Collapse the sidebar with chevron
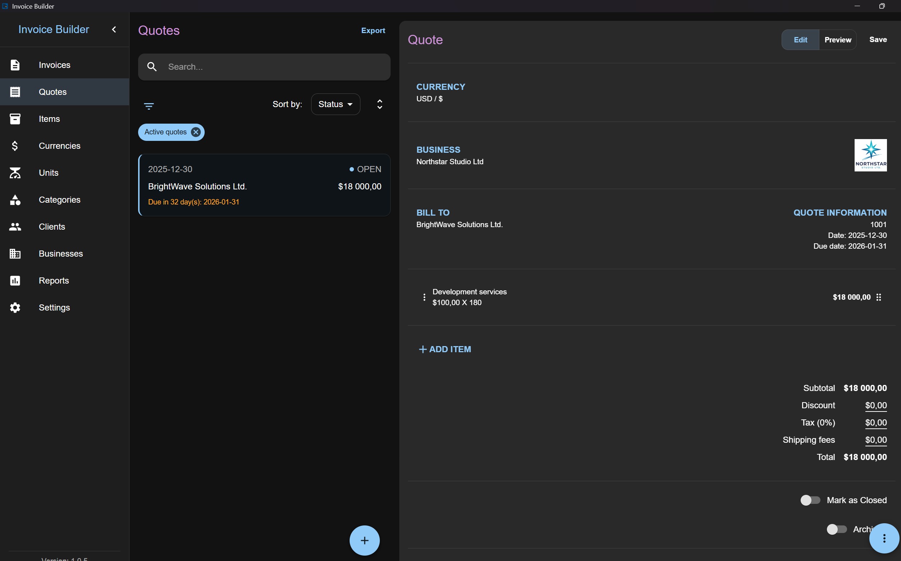 click(x=114, y=29)
